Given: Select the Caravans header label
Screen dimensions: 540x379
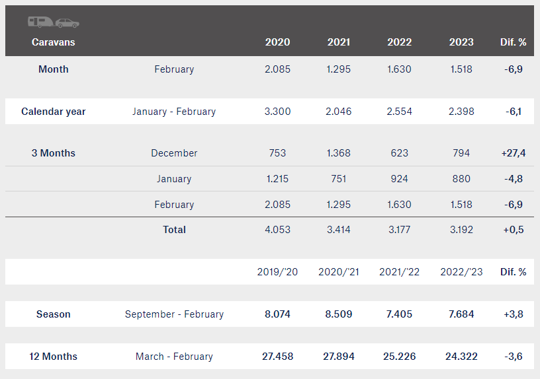Looking at the screenshot, I should coord(54,42).
